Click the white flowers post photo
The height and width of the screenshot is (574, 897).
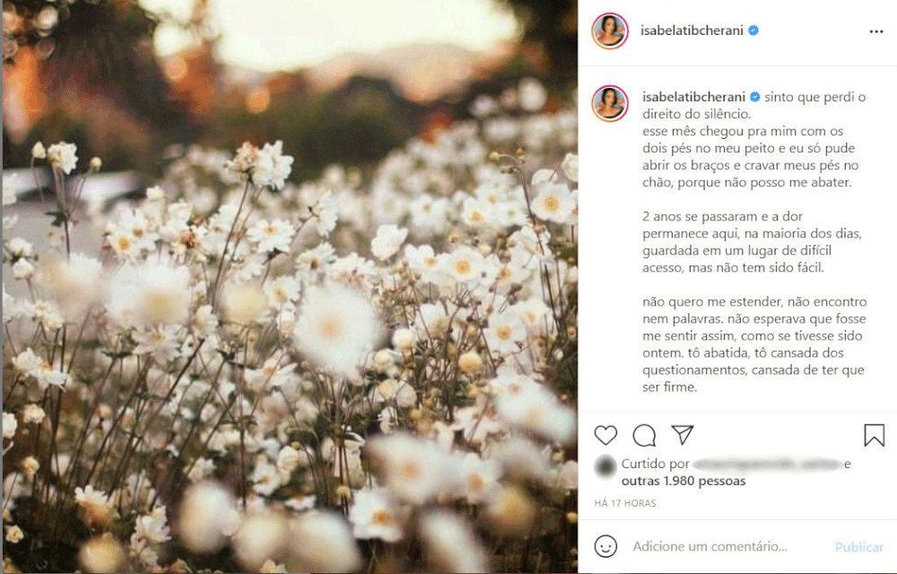(290, 287)
